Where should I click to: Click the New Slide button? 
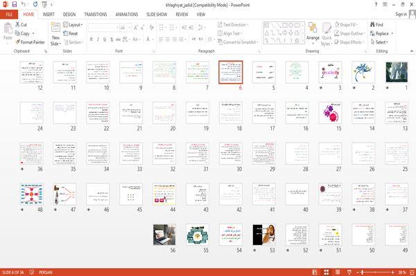point(55,34)
